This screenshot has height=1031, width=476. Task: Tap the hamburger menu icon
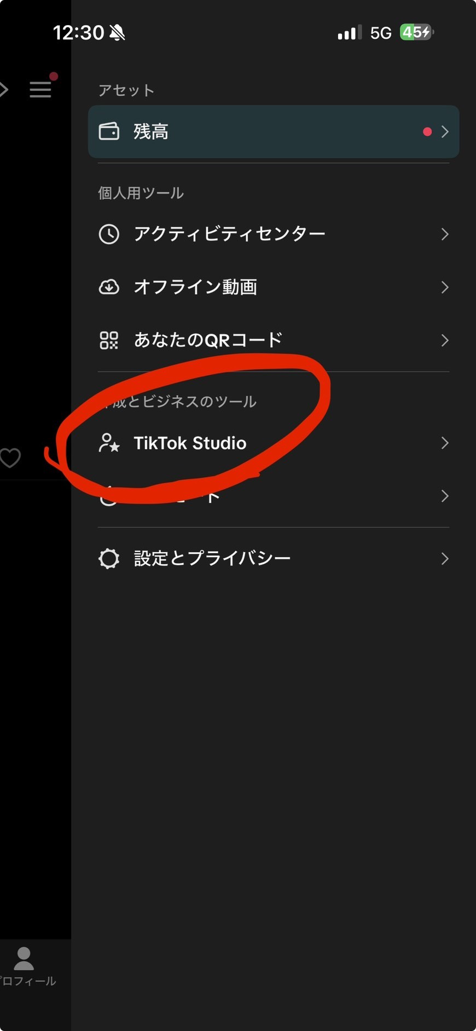[40, 89]
